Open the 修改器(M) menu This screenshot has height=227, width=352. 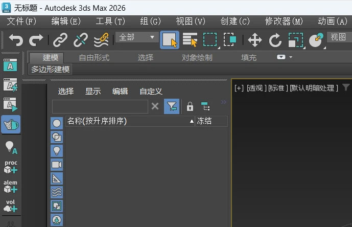(x=284, y=21)
